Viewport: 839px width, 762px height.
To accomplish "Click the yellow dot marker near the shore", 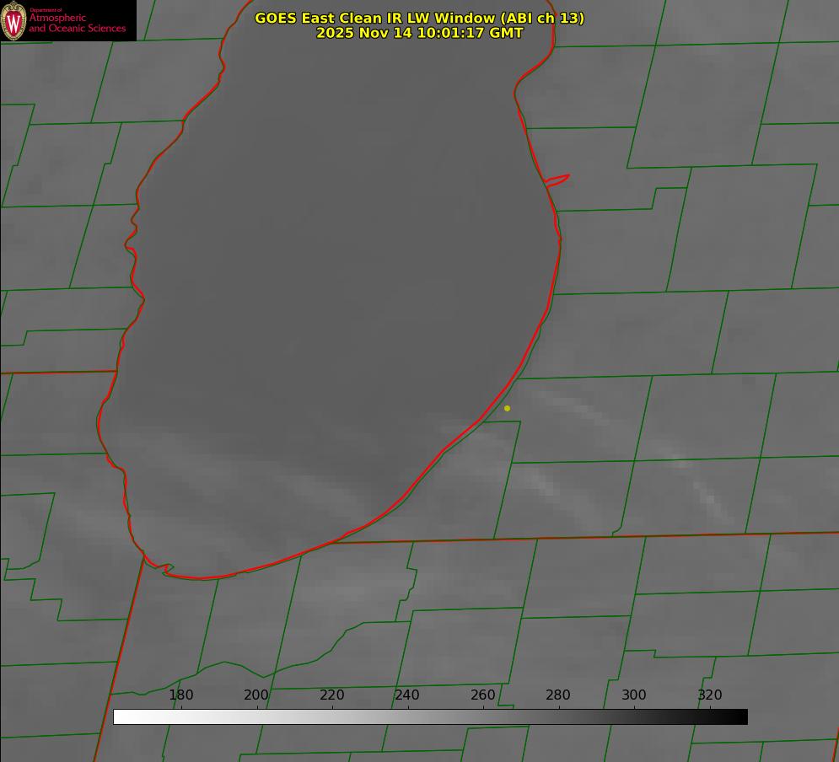I will [x=507, y=408].
